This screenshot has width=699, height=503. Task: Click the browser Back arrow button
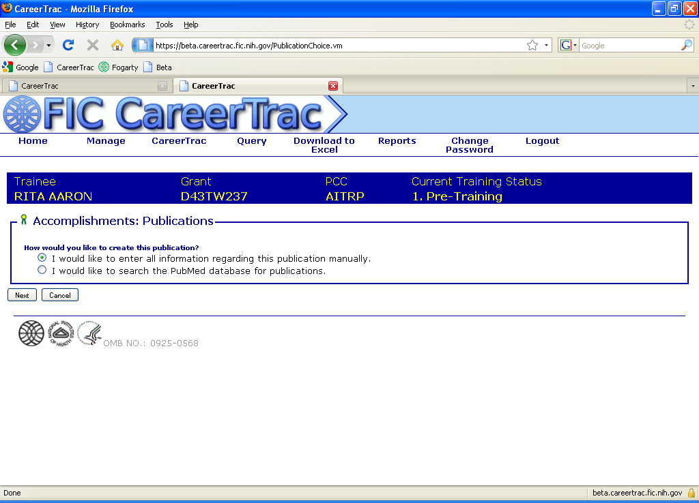pos(15,45)
